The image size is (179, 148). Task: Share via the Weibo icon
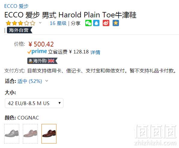[x=106, y=23]
